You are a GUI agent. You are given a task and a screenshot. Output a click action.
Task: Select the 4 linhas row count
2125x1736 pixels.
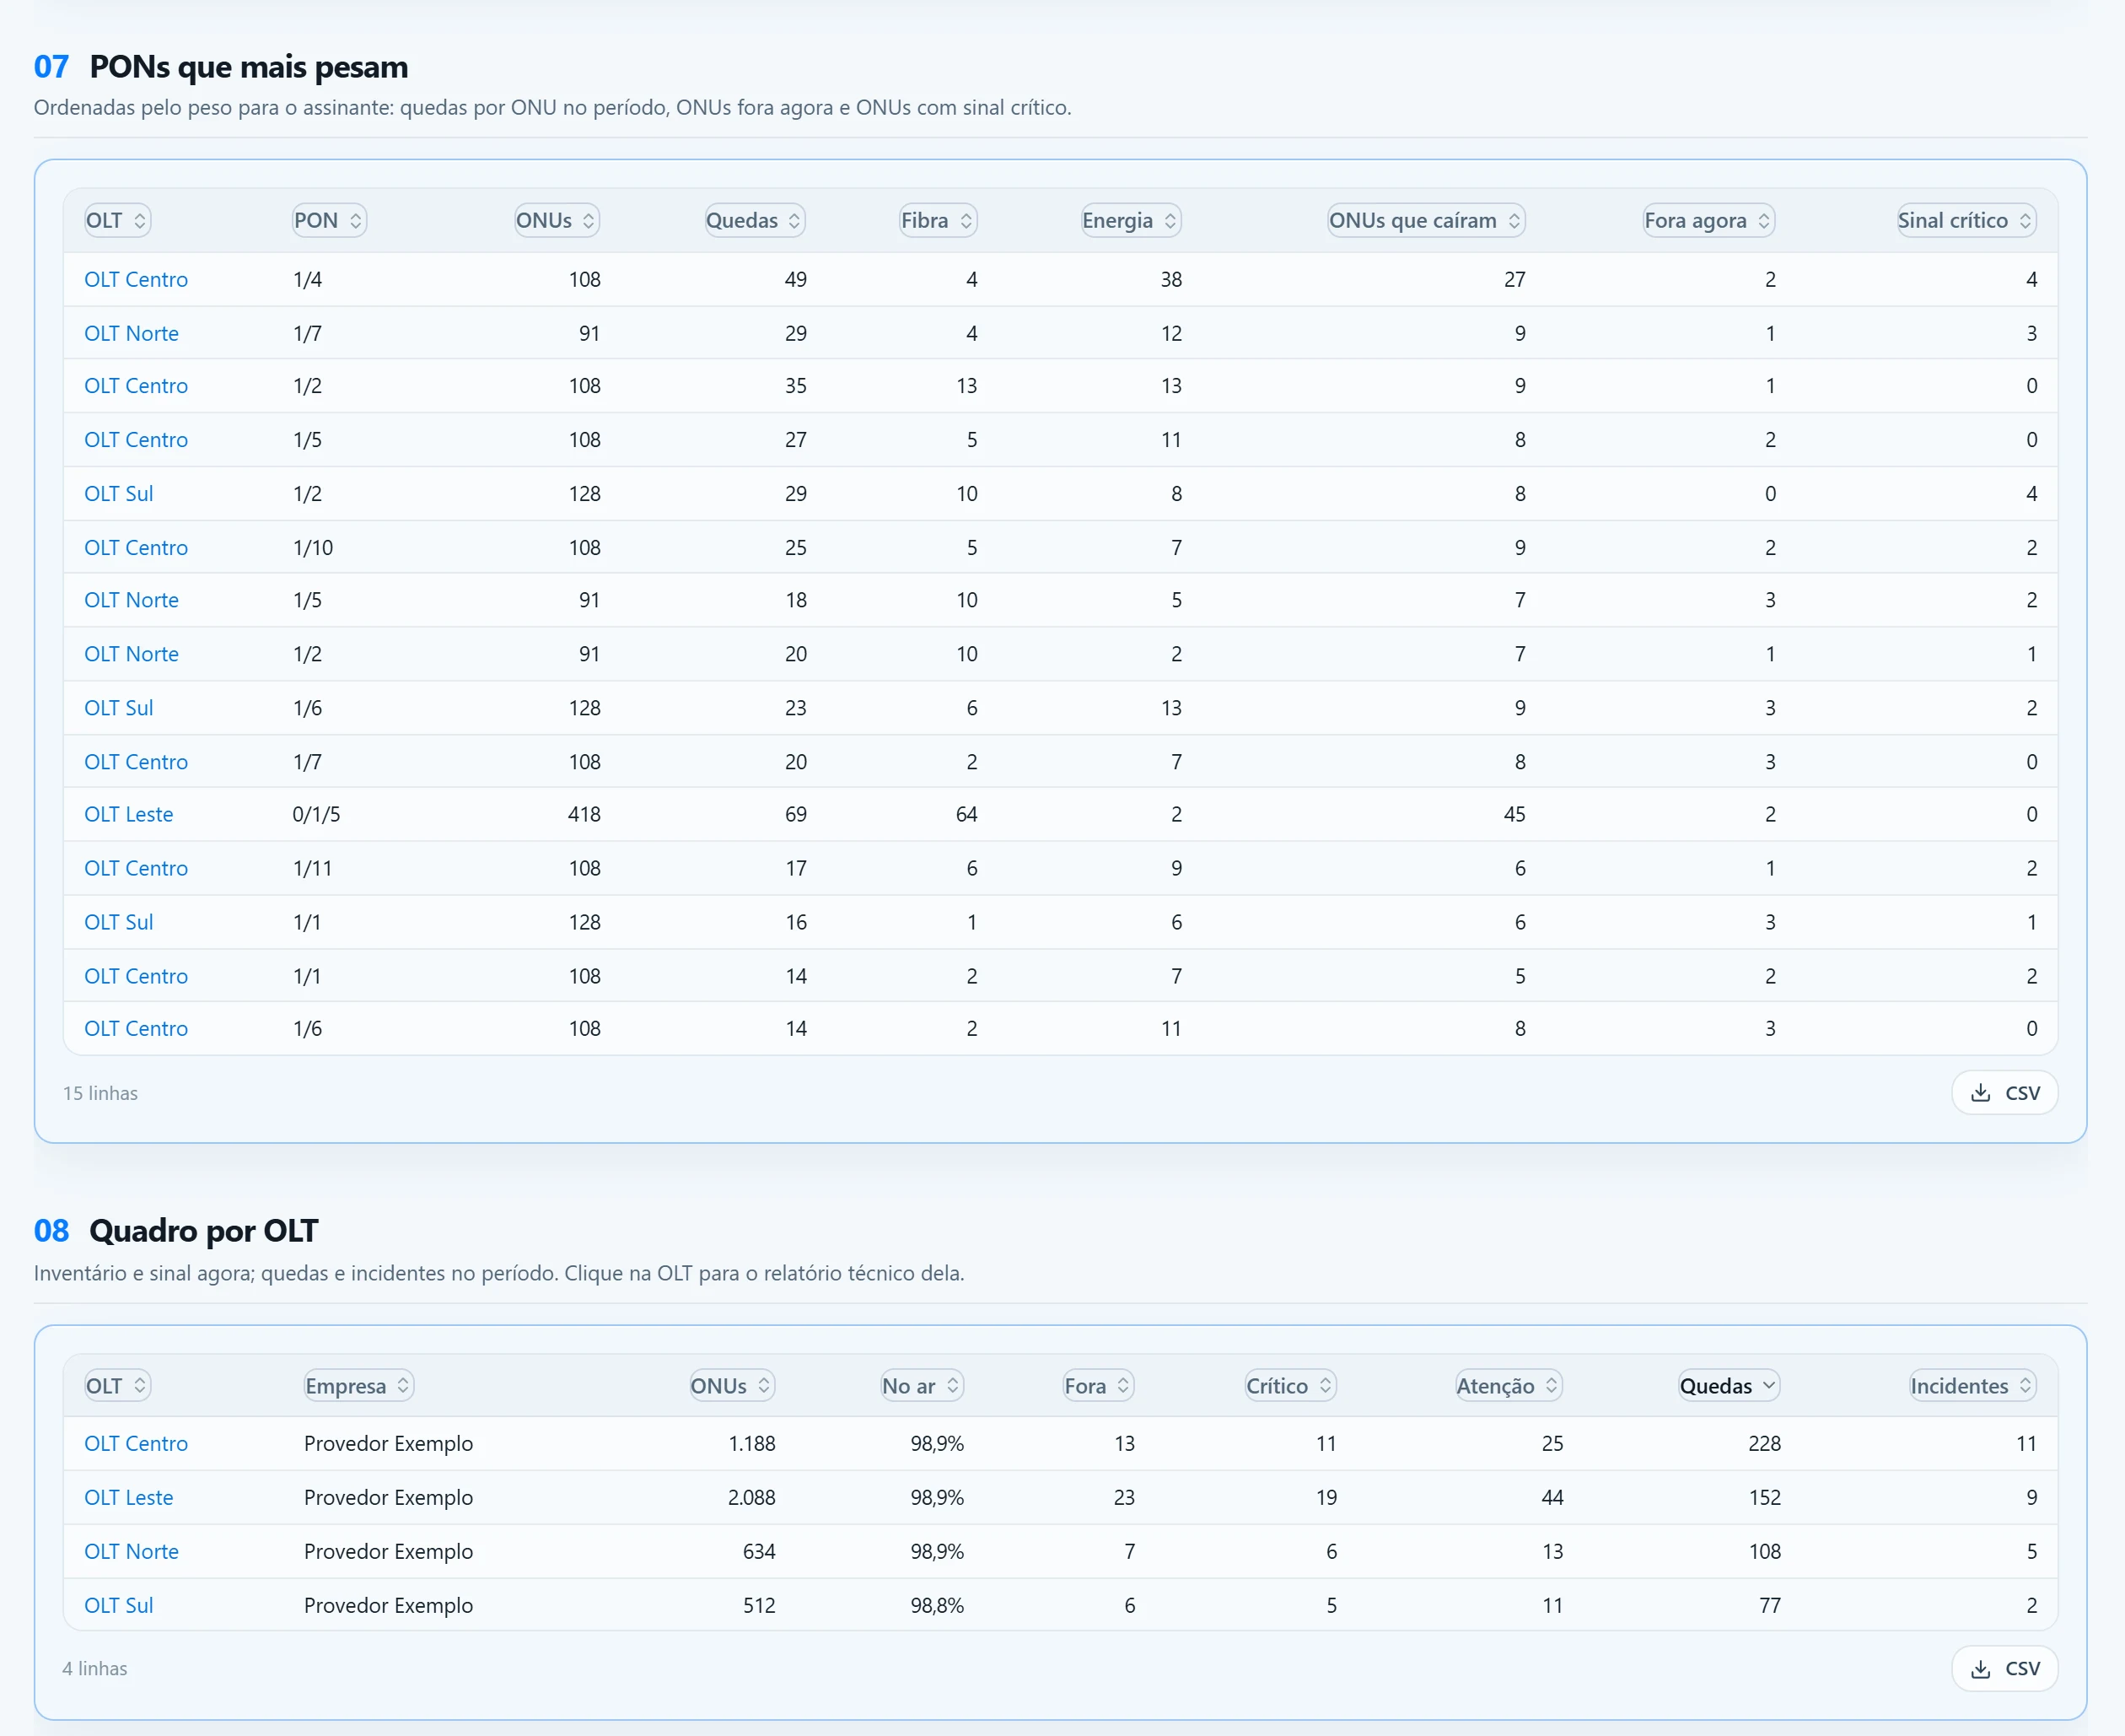click(x=95, y=1669)
